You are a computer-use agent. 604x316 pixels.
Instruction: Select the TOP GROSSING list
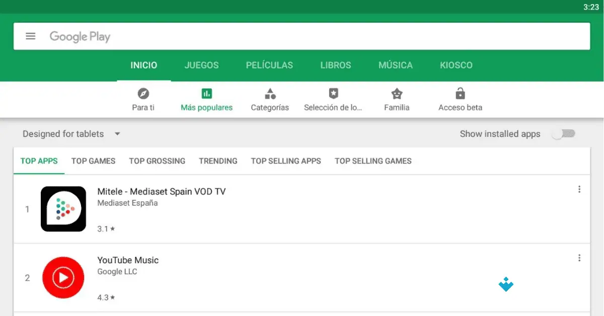click(157, 161)
